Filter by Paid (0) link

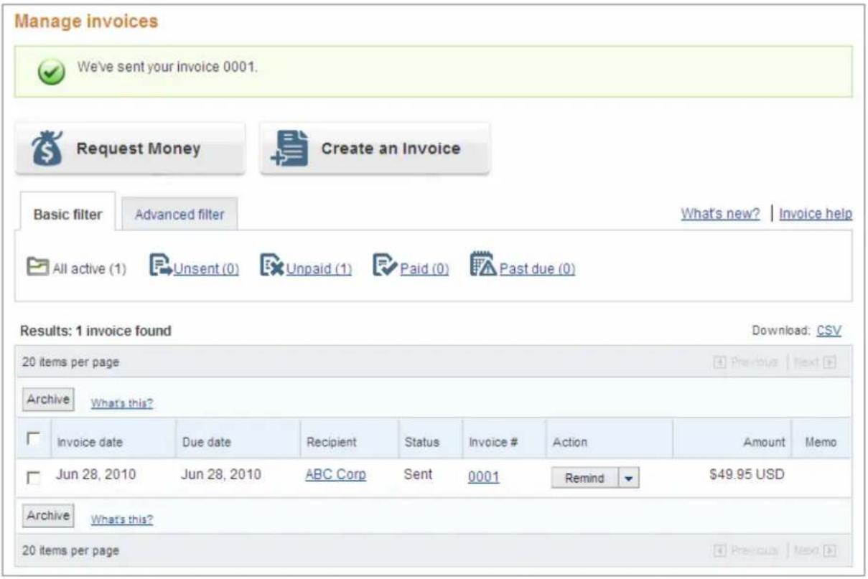pos(424,270)
